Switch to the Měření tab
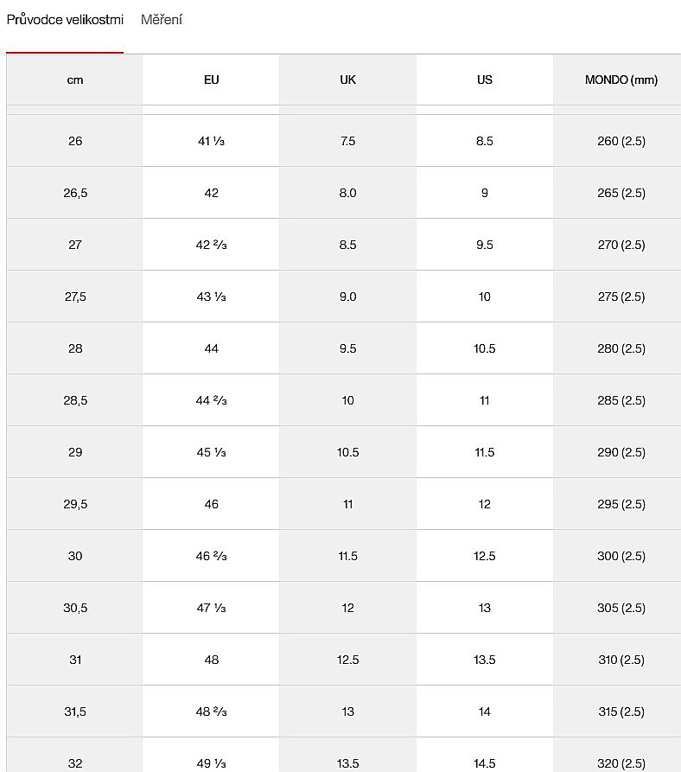681x772 pixels. pos(162,20)
